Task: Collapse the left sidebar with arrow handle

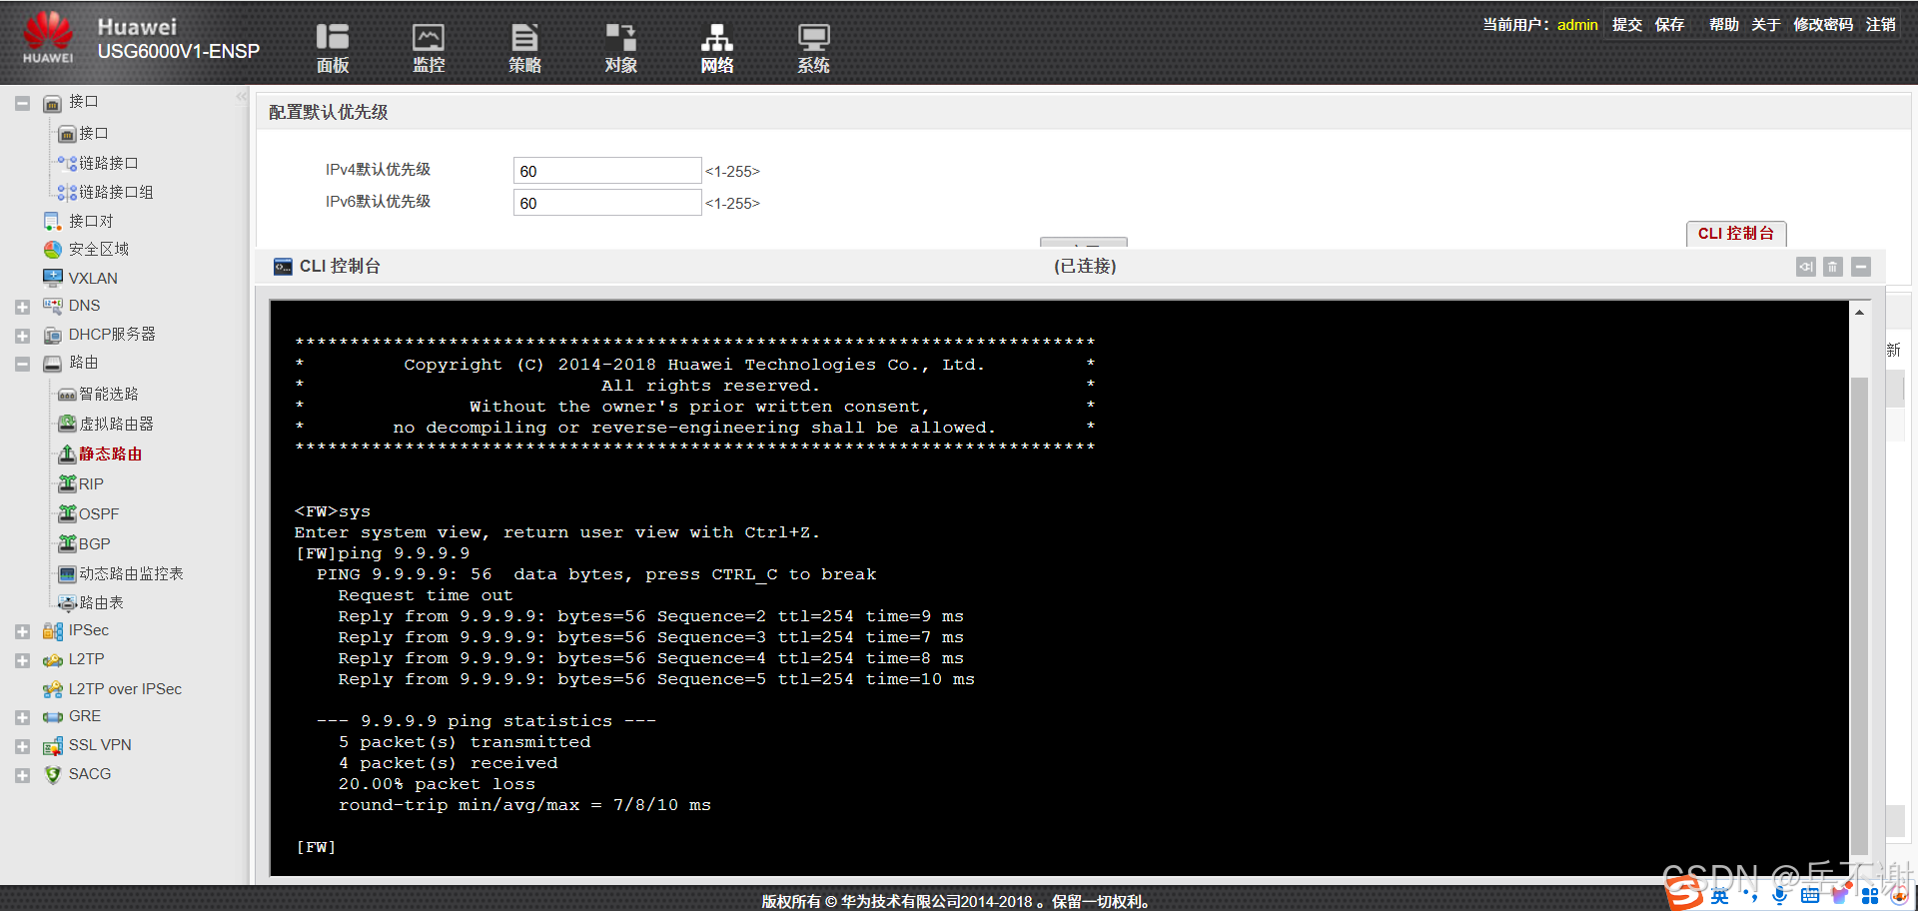Action: click(x=241, y=96)
